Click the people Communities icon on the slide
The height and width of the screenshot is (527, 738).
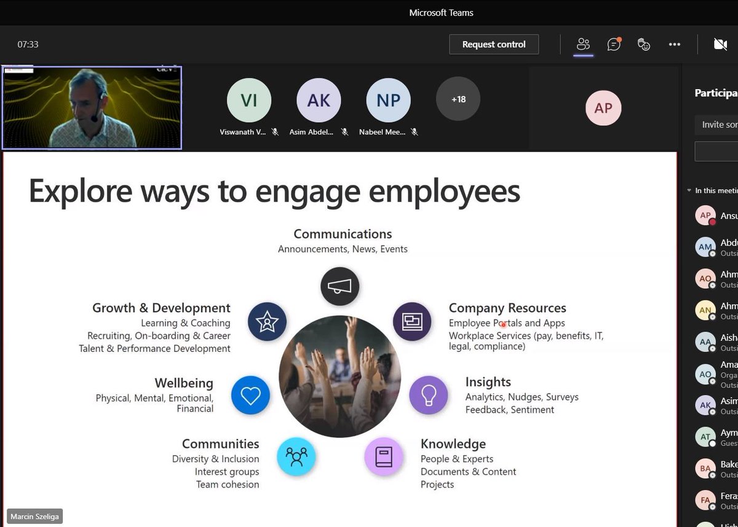(296, 456)
